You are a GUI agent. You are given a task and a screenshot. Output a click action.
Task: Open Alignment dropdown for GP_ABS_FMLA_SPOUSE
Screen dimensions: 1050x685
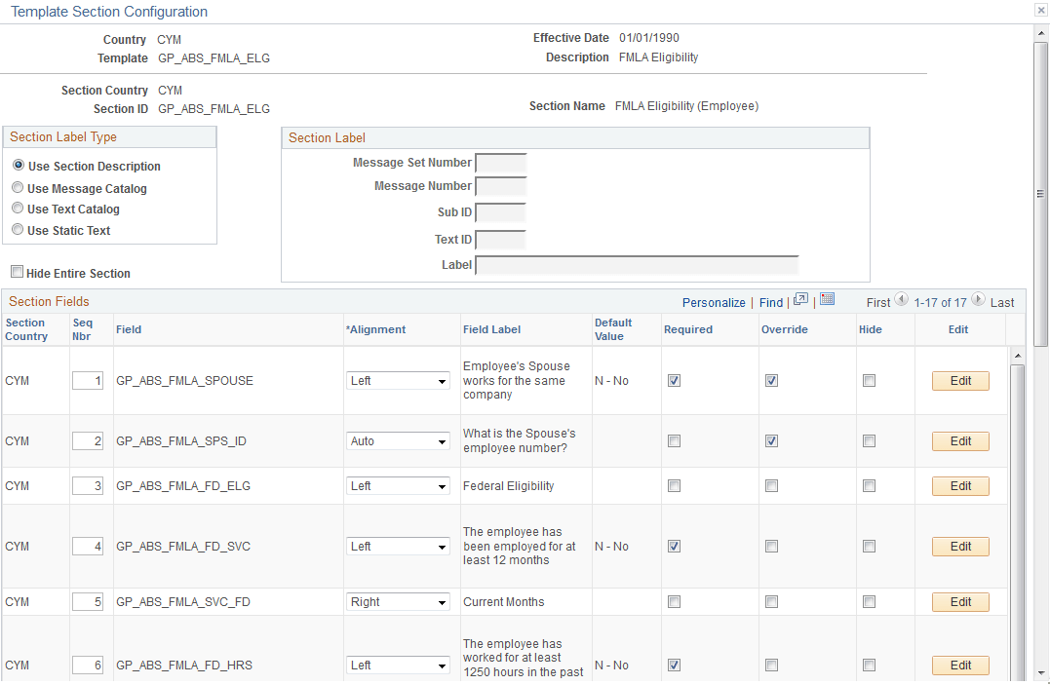[x=398, y=380]
